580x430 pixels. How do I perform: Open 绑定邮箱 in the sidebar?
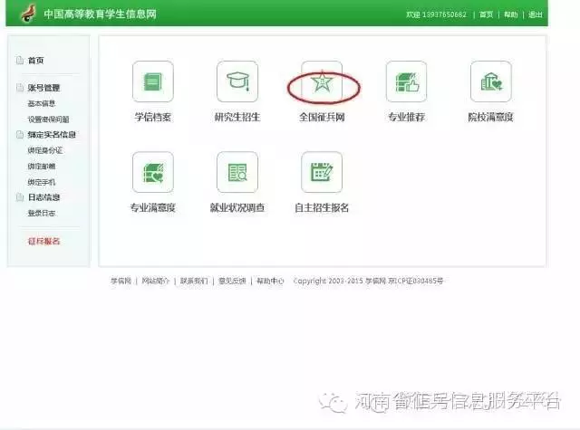(42, 167)
